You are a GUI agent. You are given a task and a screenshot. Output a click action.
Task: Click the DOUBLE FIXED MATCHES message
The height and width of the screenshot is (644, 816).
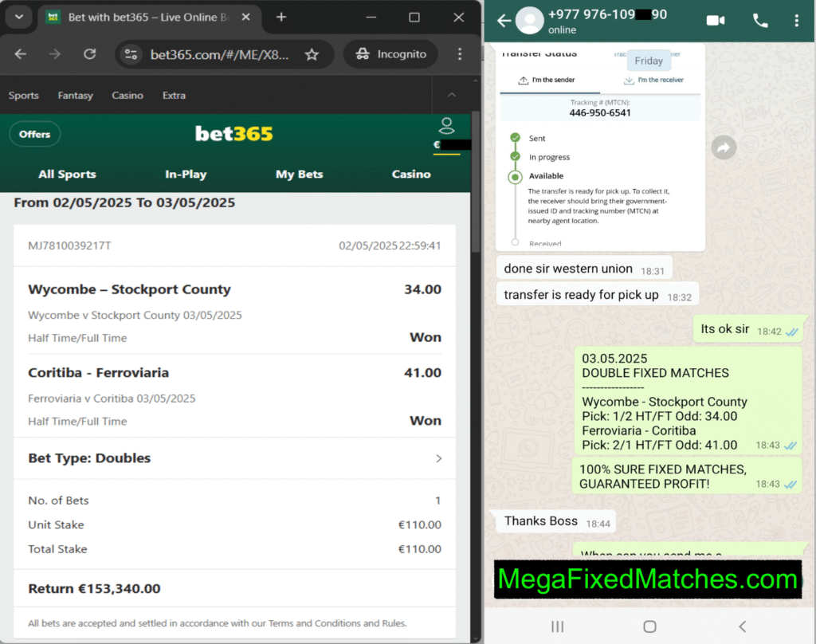(688, 401)
